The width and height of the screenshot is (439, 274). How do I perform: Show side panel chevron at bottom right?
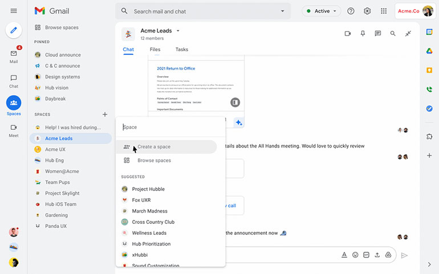click(429, 264)
